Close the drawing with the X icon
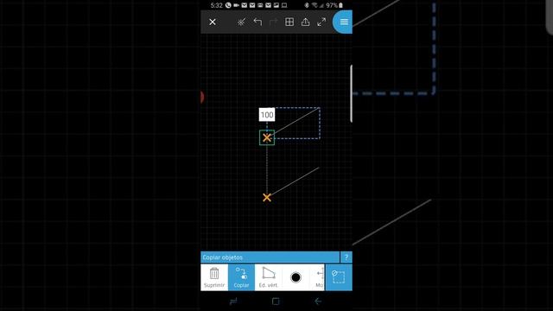This screenshot has height=311, width=553. pyautogui.click(x=213, y=22)
